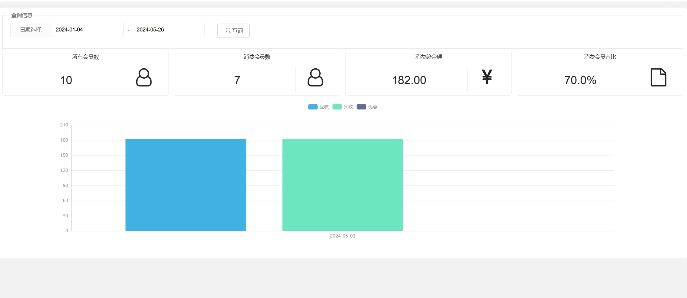Click the 查询信息 section heading
The image size is (687, 298).
click(22, 15)
